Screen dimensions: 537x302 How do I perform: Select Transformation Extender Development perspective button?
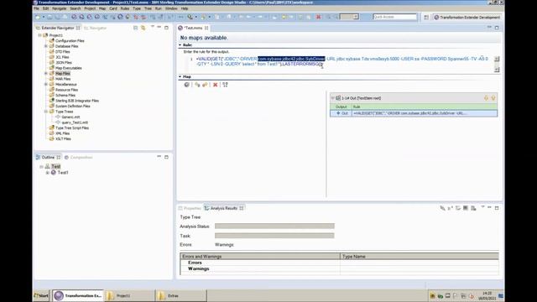click(x=467, y=17)
